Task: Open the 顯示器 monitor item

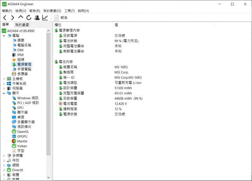Action: (22, 112)
